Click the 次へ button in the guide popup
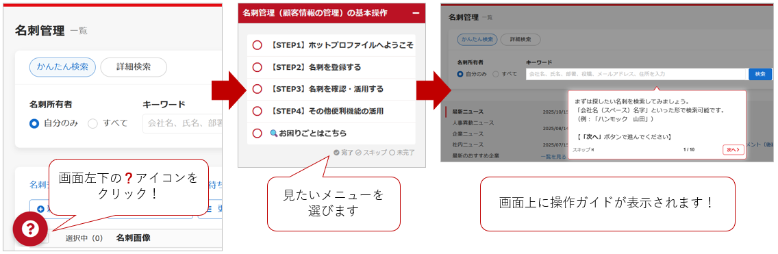The height and width of the screenshot is (254, 778). [x=733, y=149]
